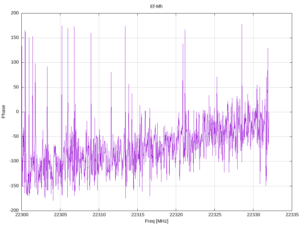The width and height of the screenshot is (300, 225).
Task: Click the y-axis tick label '200'
Action: point(15,13)
